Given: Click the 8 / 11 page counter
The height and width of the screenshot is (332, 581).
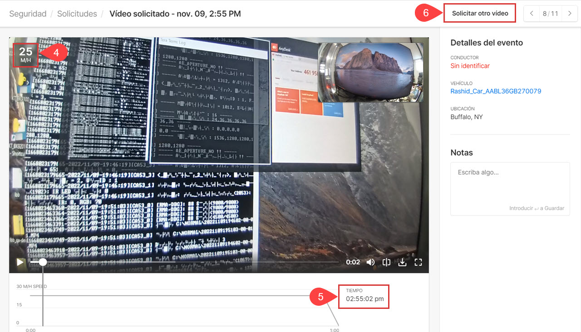Looking at the screenshot, I should (x=551, y=14).
